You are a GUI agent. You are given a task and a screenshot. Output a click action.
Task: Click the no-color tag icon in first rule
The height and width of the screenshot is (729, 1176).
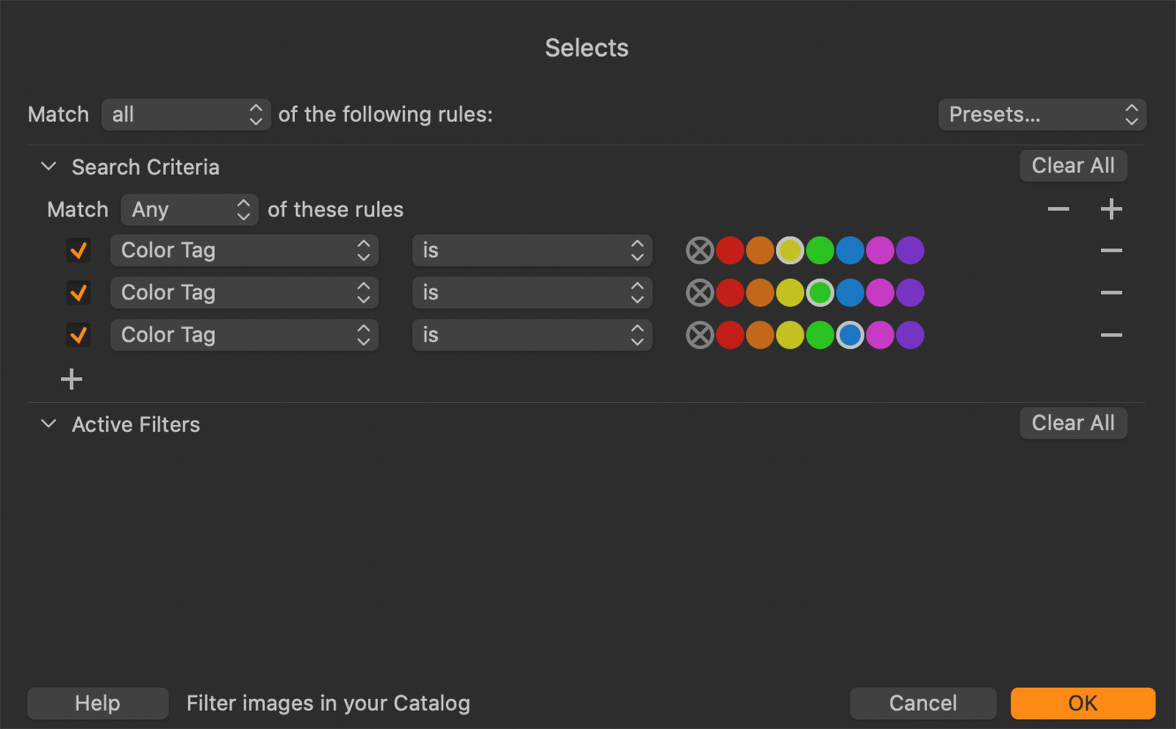point(699,251)
